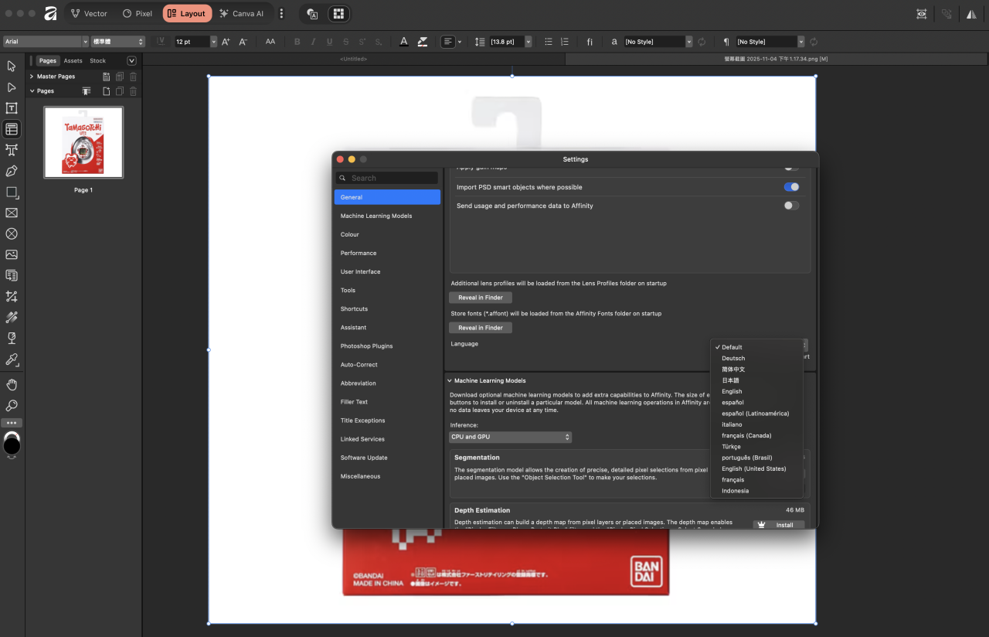Select the Page 1 thumbnail

(83, 142)
